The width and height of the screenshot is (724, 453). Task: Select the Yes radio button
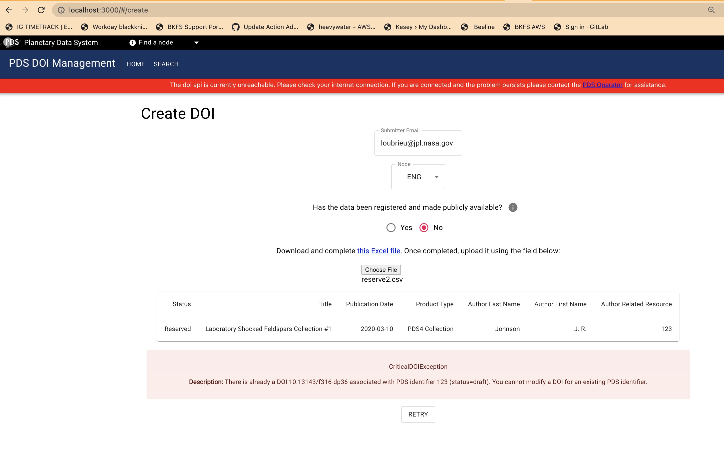click(x=391, y=228)
